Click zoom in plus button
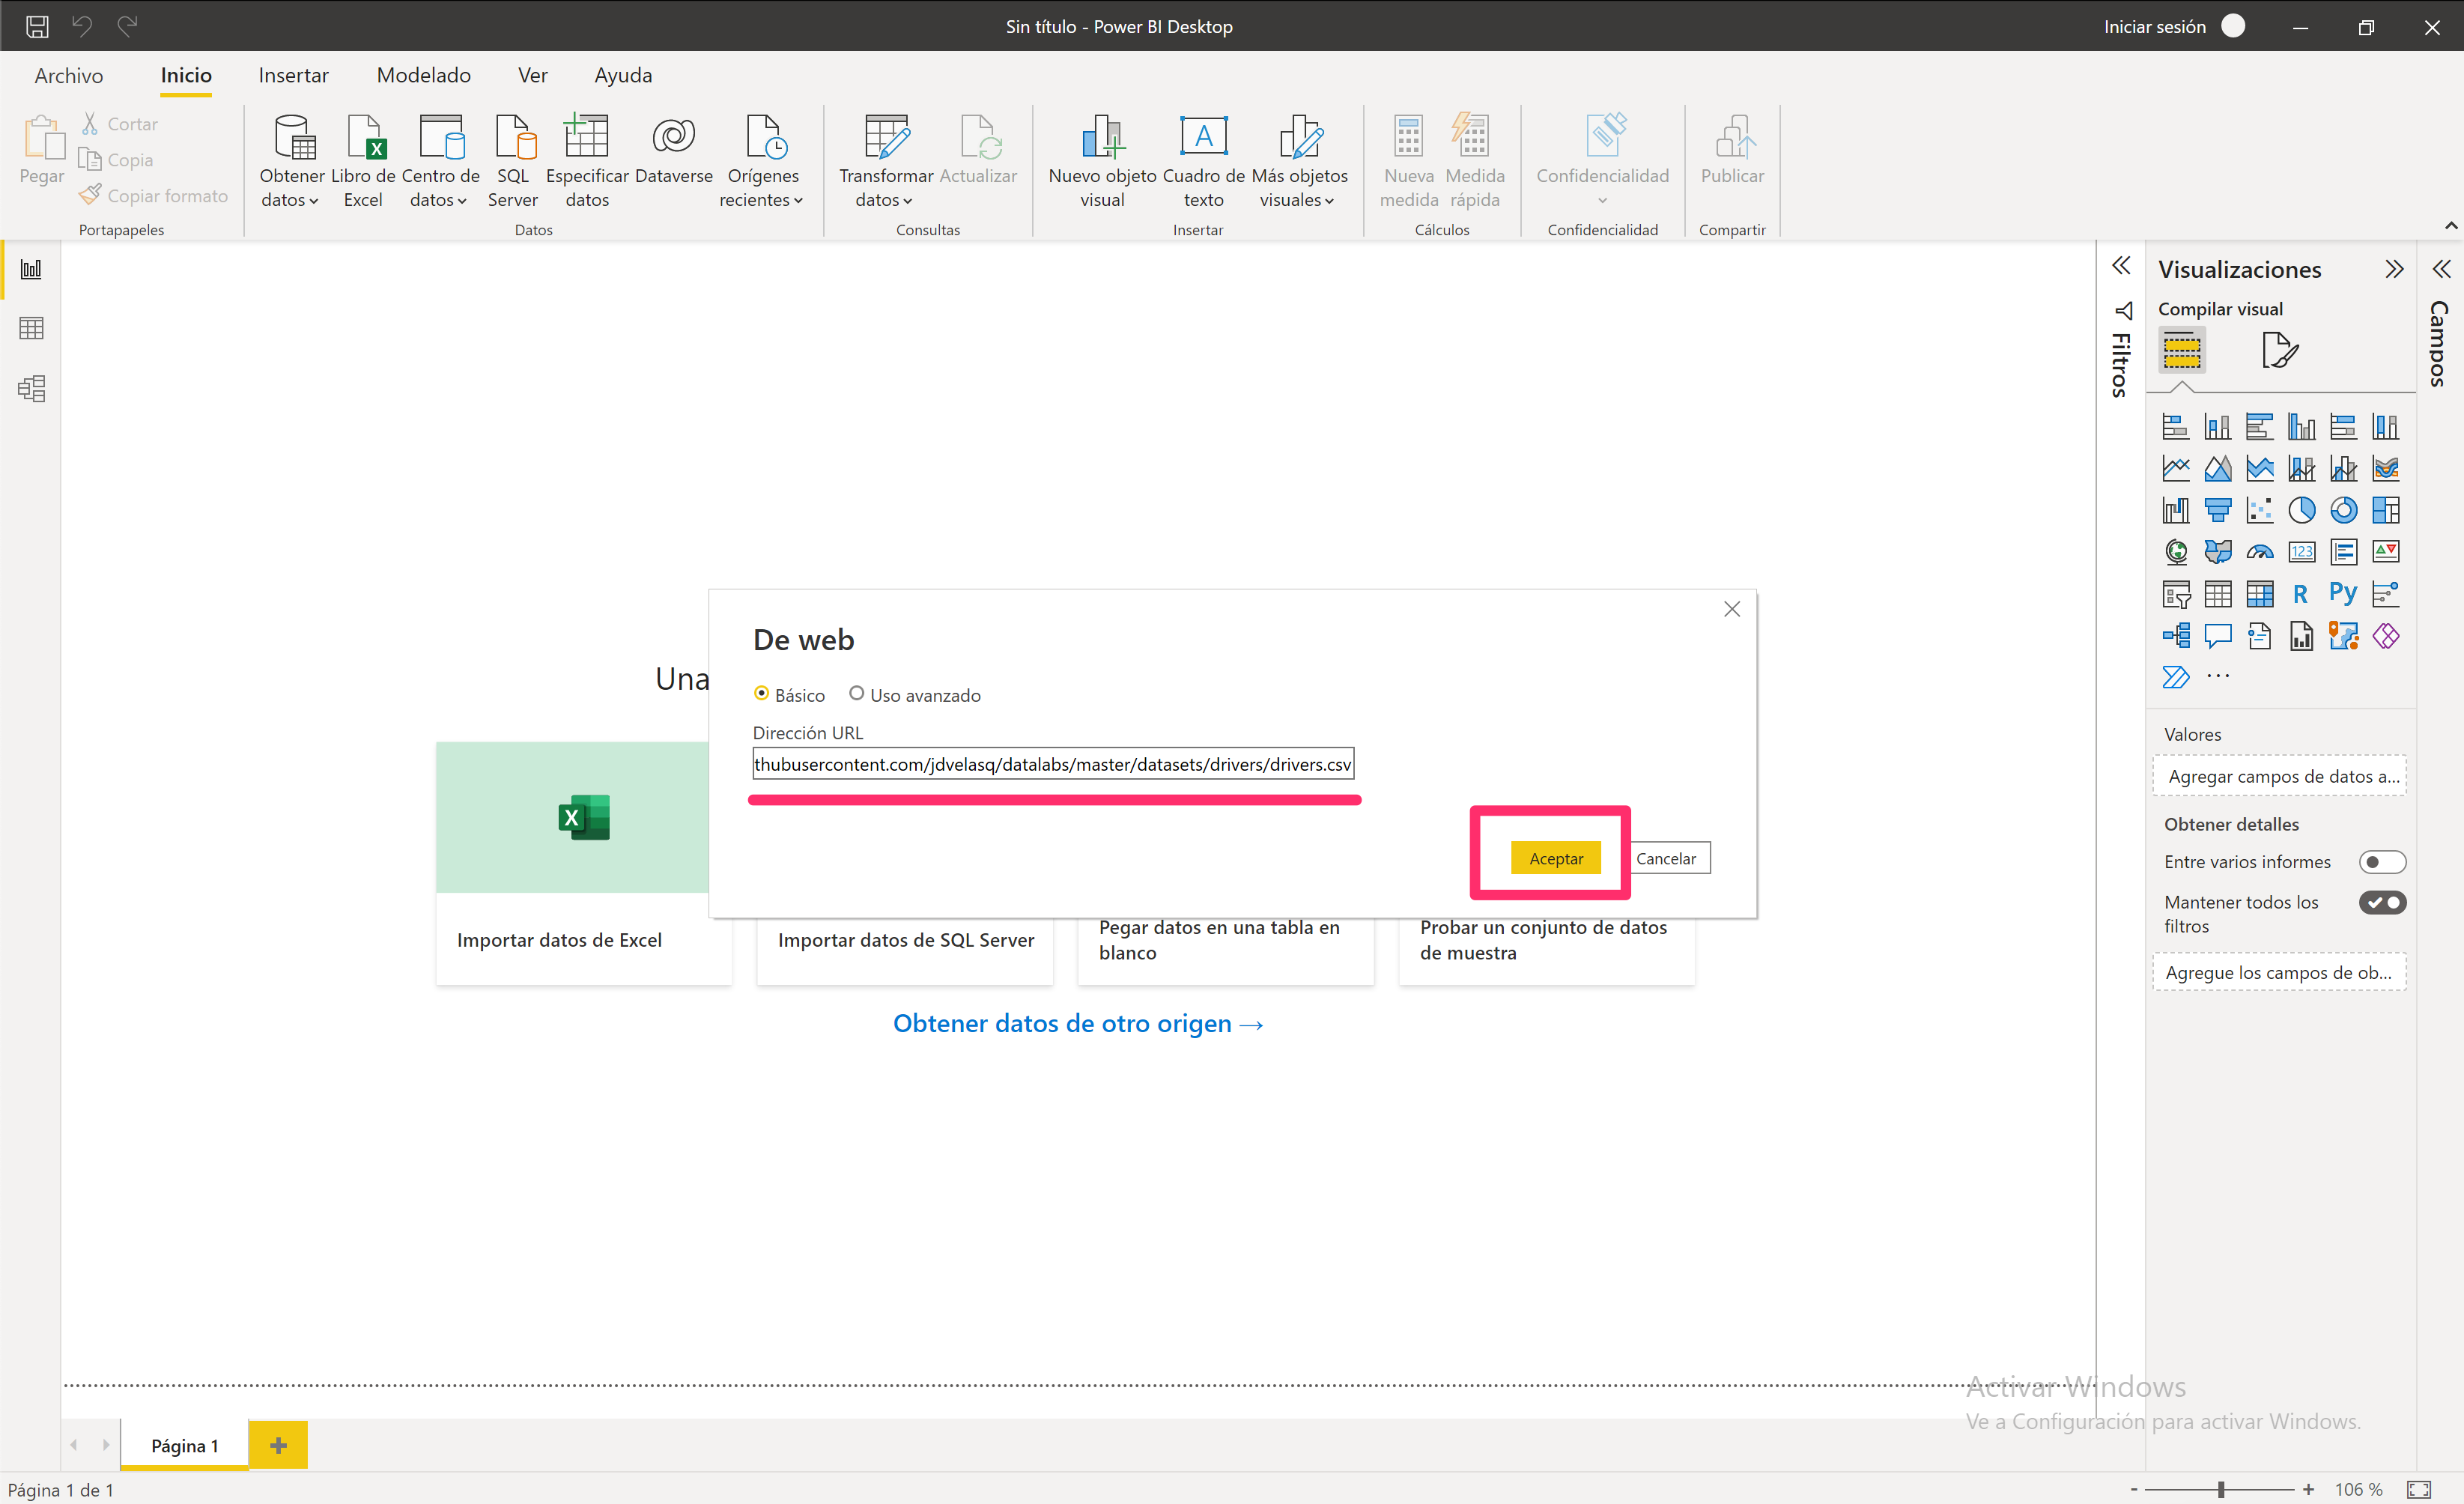2464x1504 pixels. click(2308, 1489)
